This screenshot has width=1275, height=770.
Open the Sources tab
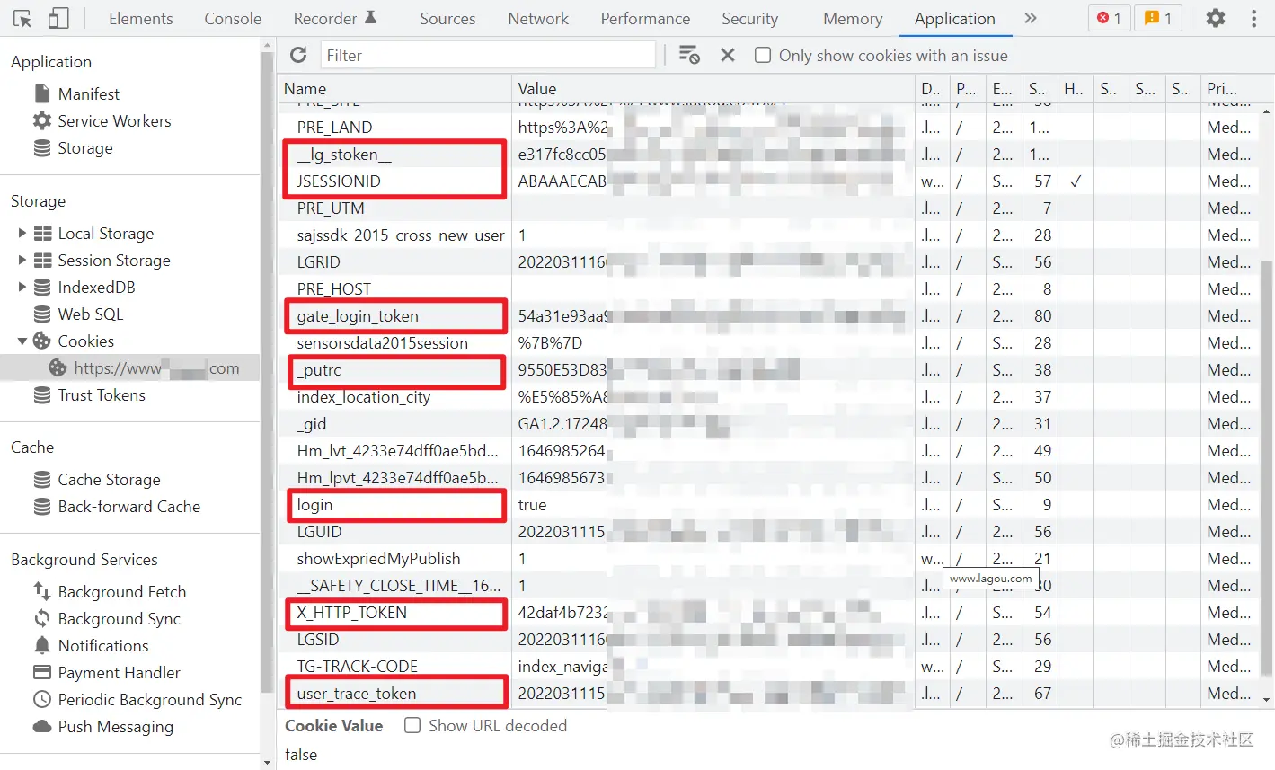[447, 18]
